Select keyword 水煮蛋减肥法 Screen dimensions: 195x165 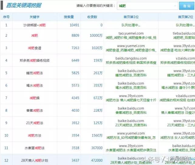pos(35,148)
